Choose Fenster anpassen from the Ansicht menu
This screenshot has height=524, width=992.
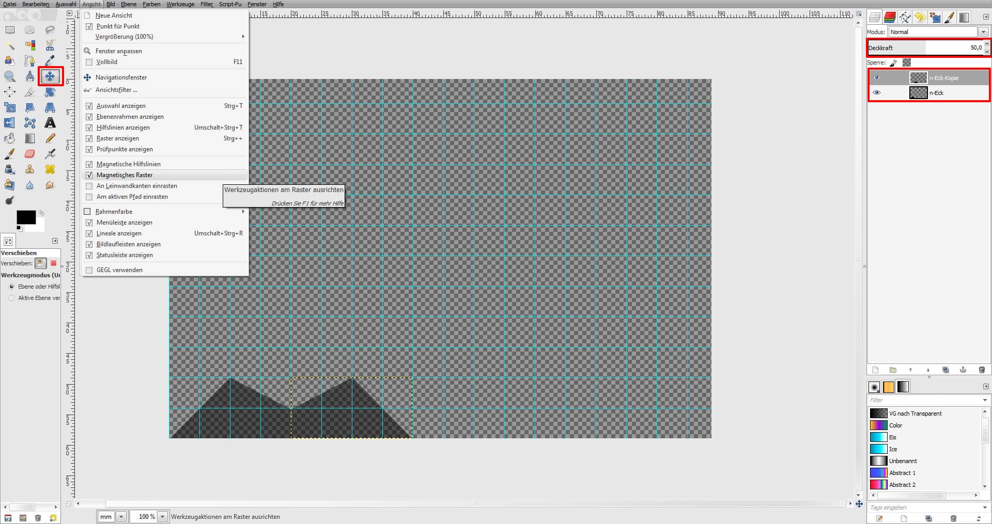[x=118, y=51]
